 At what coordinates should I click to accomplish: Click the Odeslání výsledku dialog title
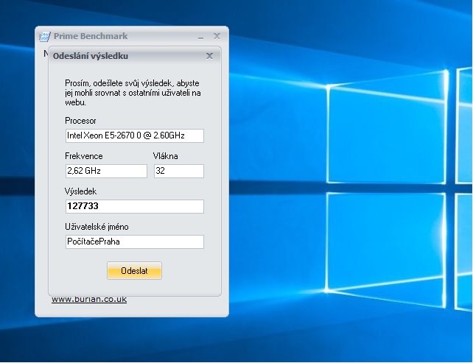point(93,55)
